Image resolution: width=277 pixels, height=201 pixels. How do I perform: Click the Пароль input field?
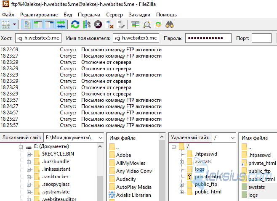pyautogui.click(x=208, y=38)
